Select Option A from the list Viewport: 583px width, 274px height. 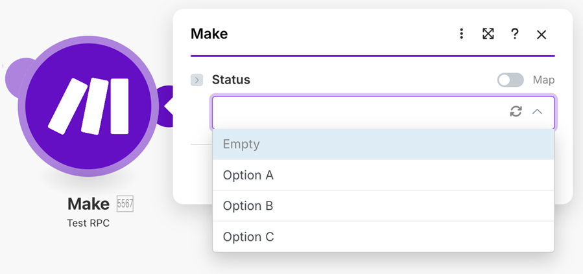click(383, 175)
